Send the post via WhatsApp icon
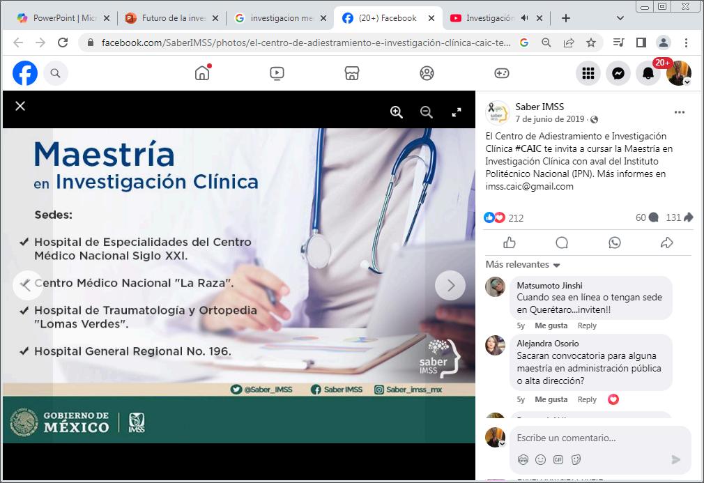 tap(615, 243)
